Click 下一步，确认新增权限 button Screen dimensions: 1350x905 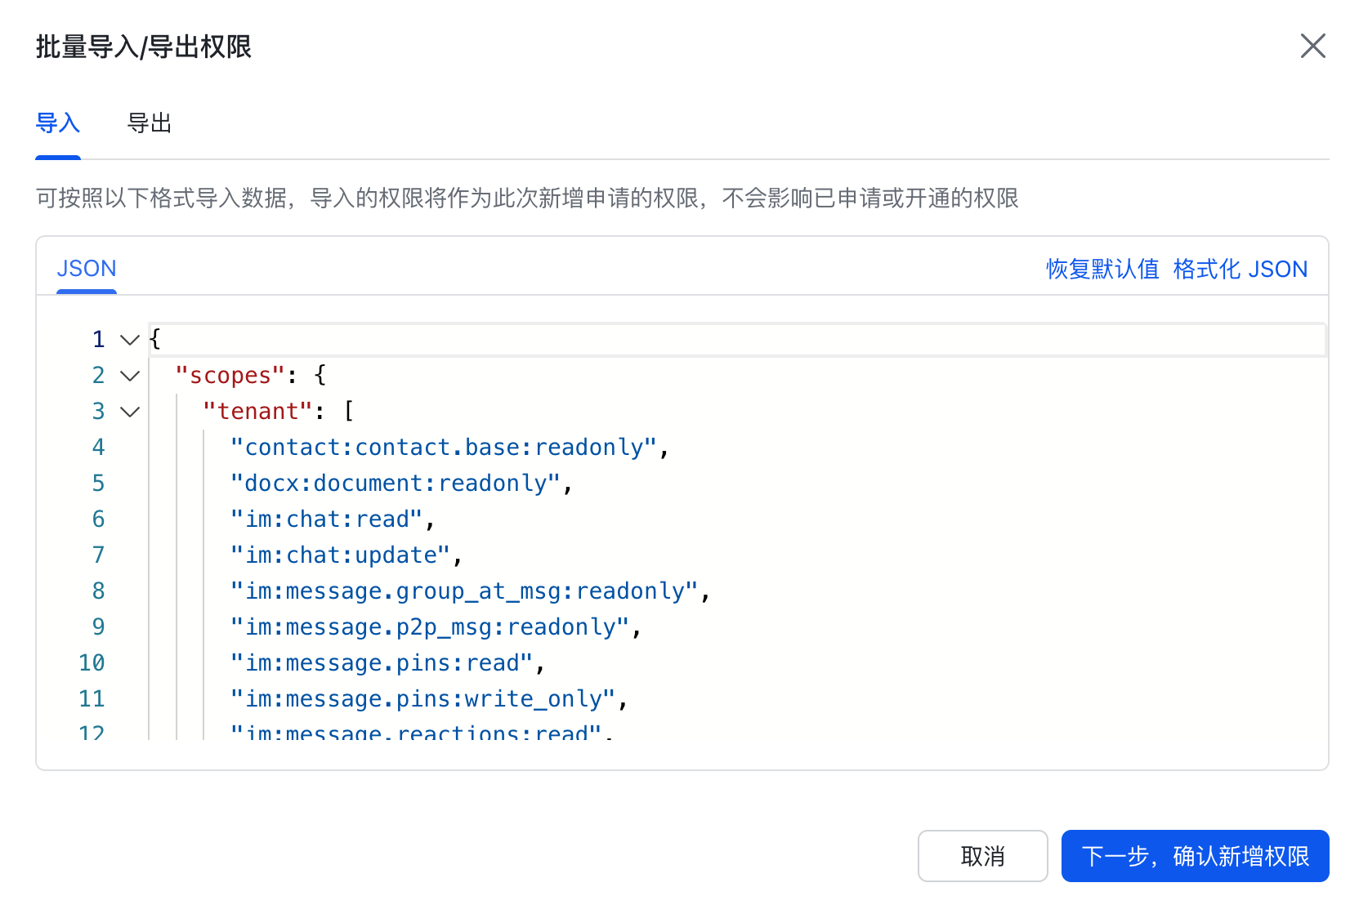coord(1194,856)
